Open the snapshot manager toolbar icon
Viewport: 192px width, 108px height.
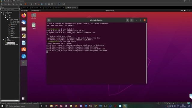(x=42, y=4)
